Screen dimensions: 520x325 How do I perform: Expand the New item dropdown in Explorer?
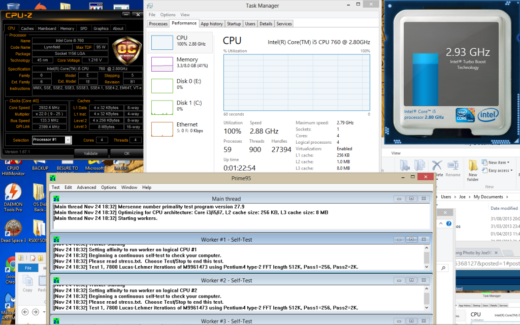tap(508, 162)
